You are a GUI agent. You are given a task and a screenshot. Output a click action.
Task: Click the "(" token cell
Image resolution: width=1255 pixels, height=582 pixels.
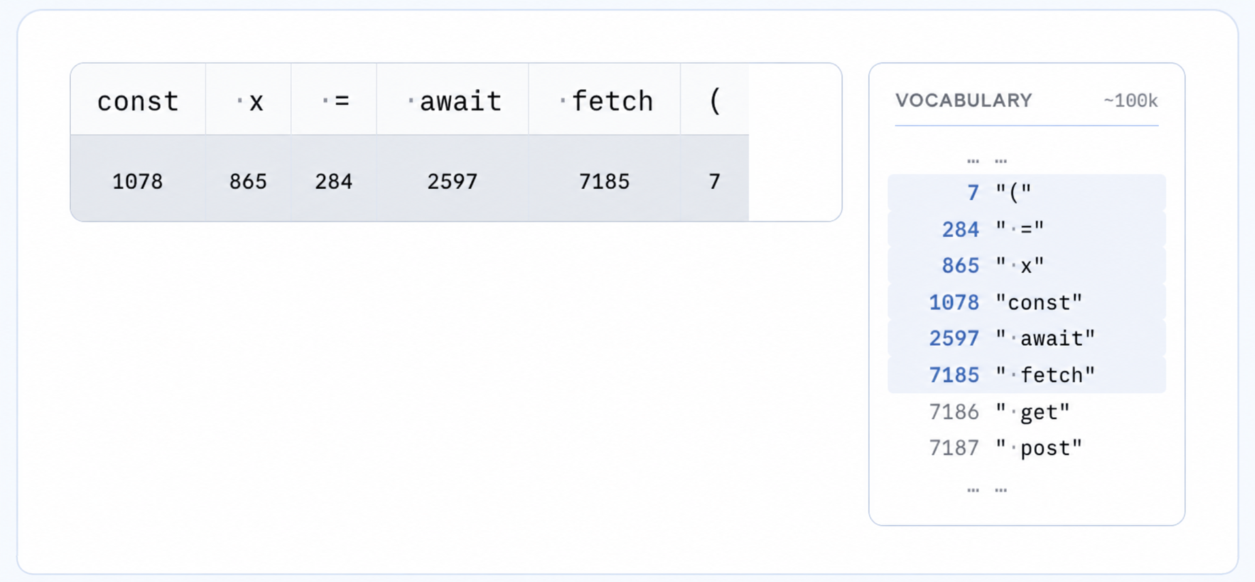[714, 99]
